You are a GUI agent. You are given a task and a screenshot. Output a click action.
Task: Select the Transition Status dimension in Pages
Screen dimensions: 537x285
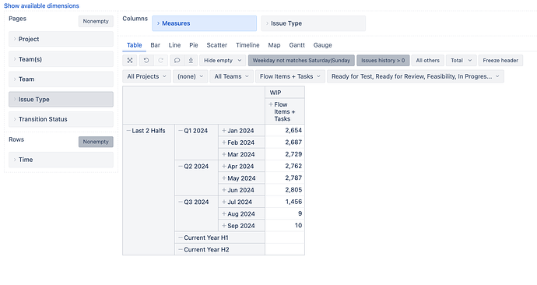pyautogui.click(x=61, y=119)
